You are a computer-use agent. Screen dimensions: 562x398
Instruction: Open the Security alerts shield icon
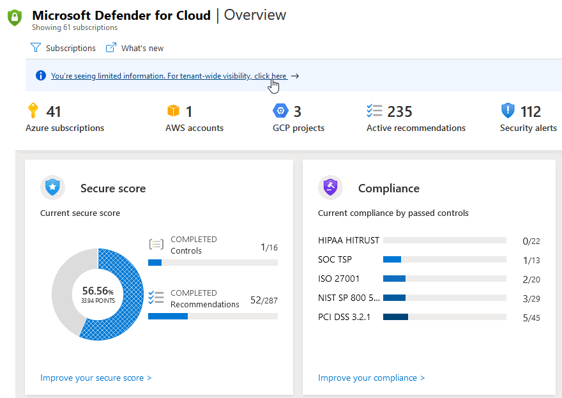[508, 111]
